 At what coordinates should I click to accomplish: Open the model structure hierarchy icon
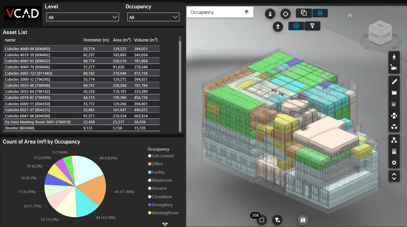[x=394, y=140]
